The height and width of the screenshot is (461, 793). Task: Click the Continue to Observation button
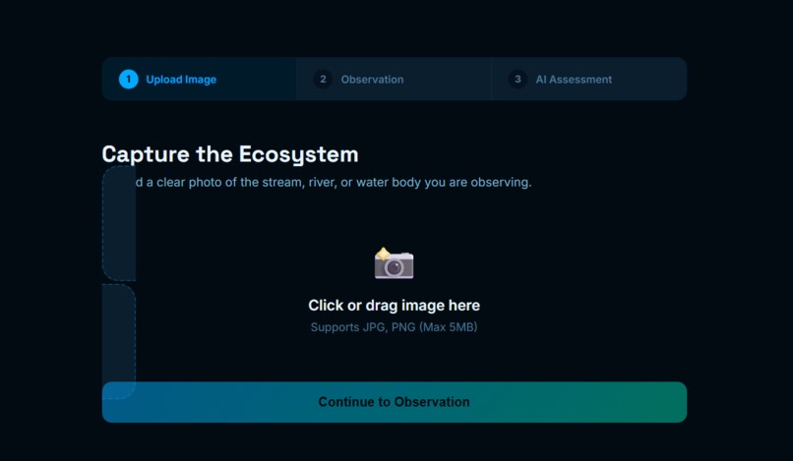point(395,402)
